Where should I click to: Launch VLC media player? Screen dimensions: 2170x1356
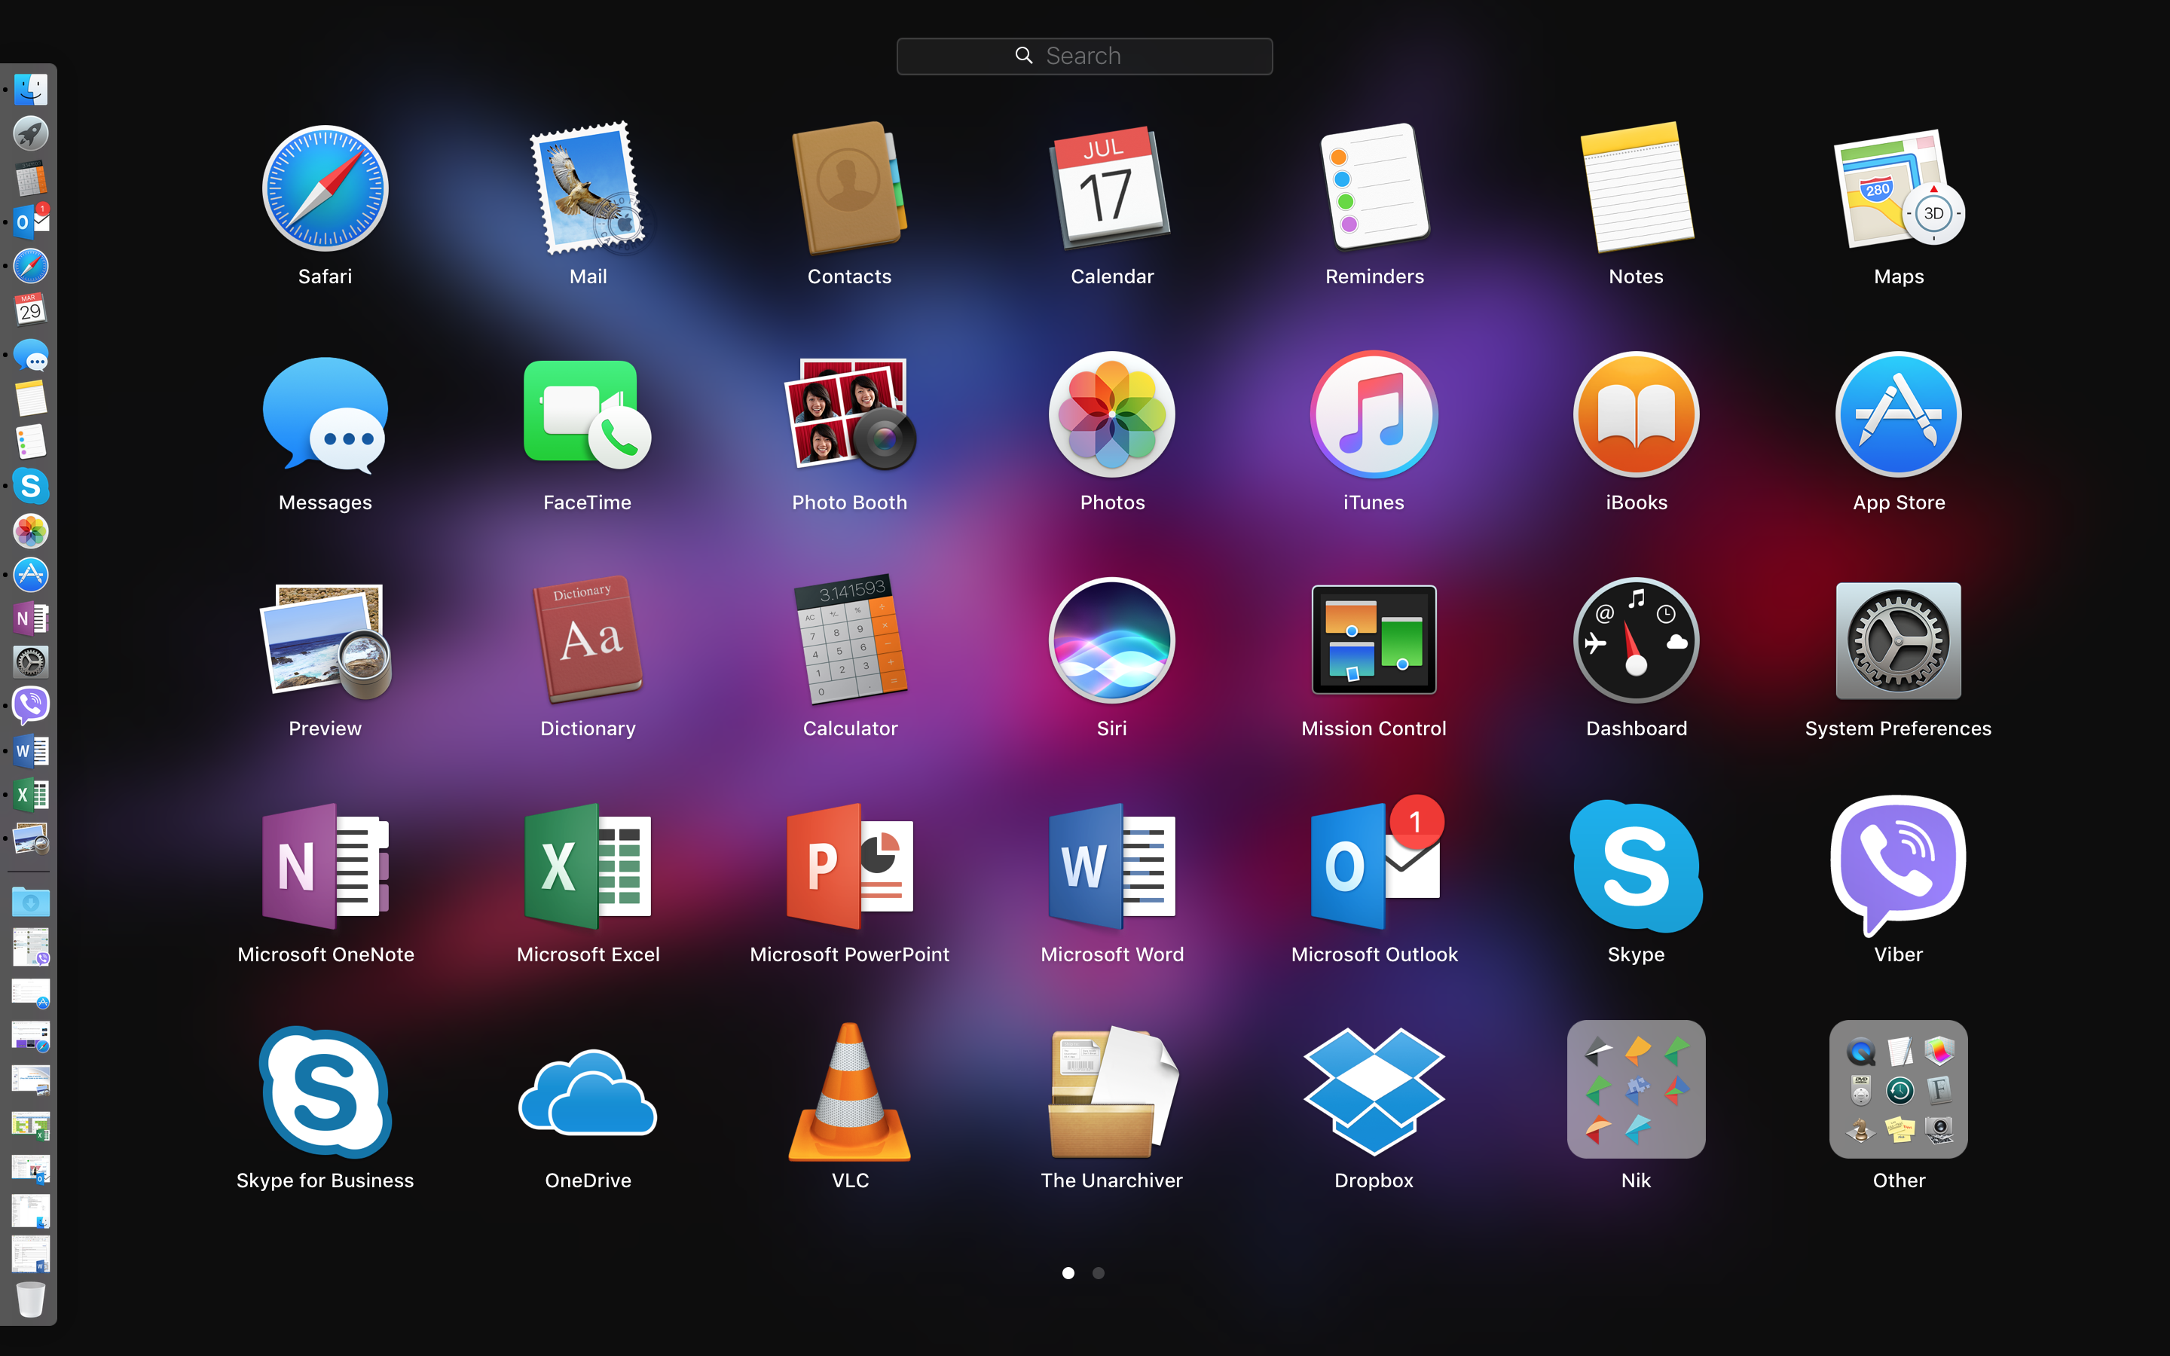pos(849,1092)
